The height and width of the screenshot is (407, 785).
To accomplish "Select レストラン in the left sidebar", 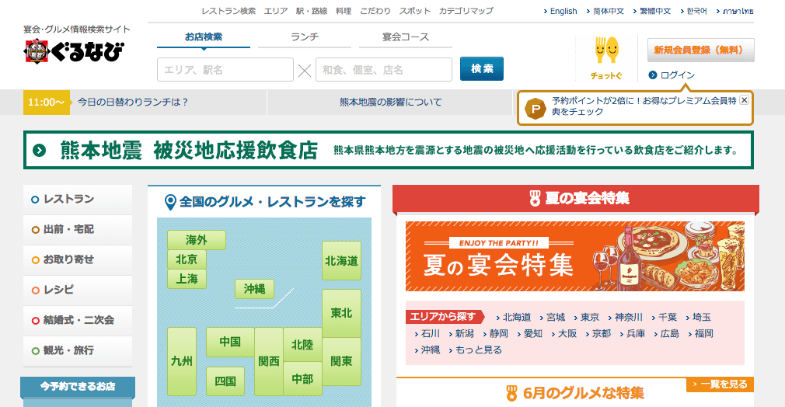I will (x=78, y=200).
